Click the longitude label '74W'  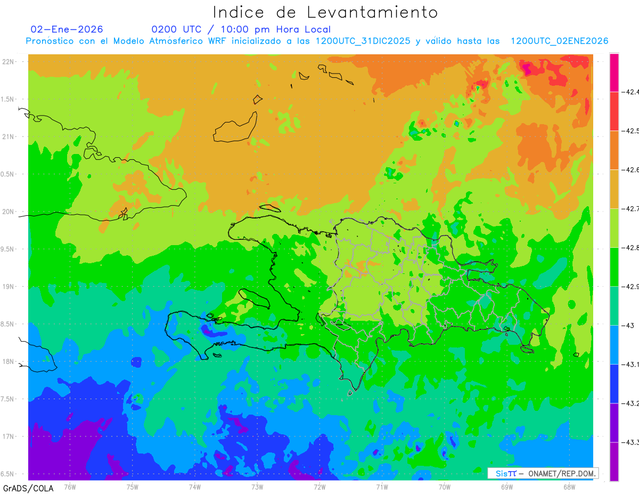point(195,487)
